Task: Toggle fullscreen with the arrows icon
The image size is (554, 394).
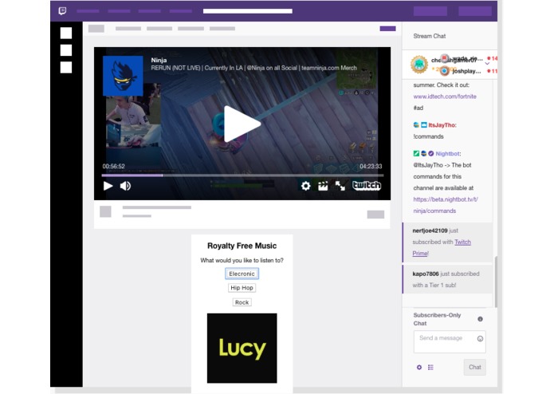Action: click(x=340, y=186)
